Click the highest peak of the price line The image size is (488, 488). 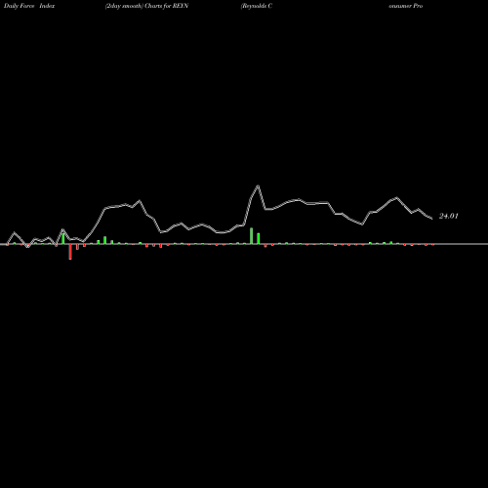(258, 185)
